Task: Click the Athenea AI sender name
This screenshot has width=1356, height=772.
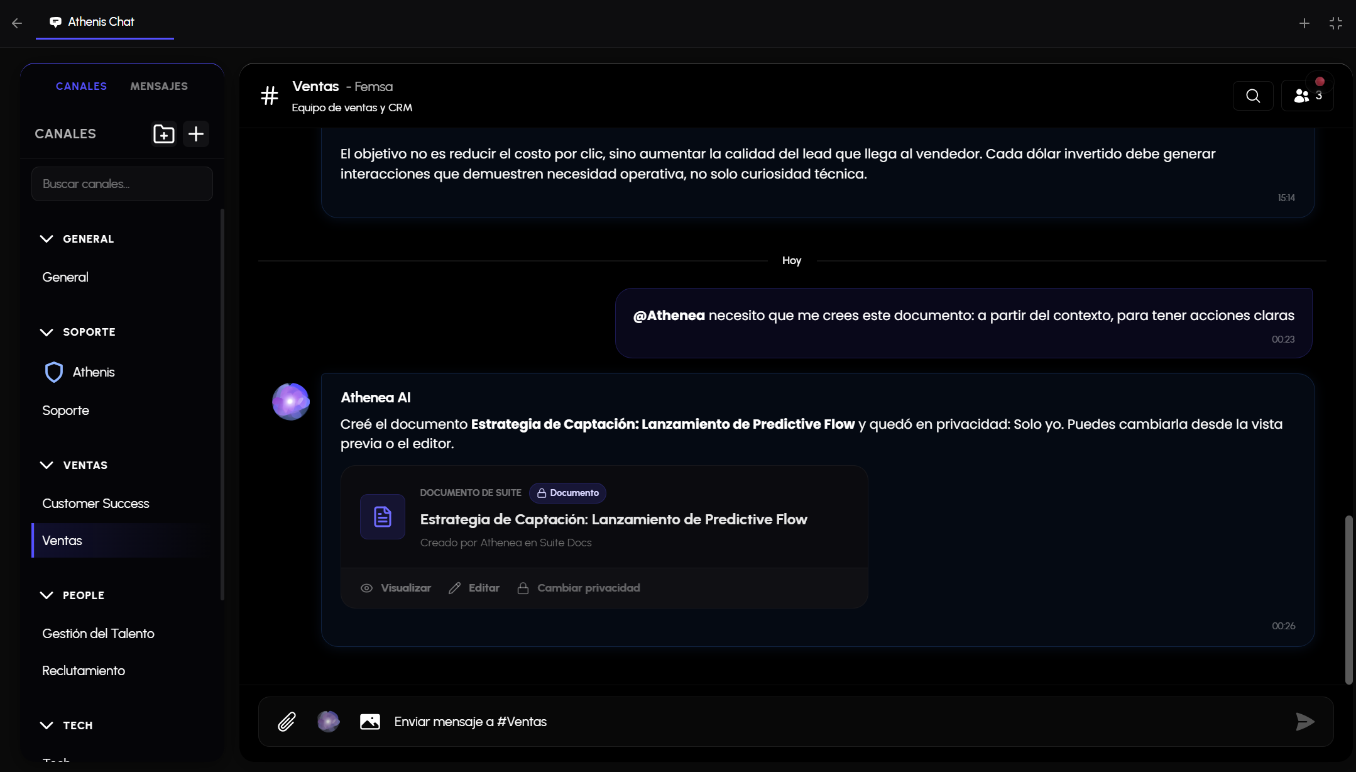Action: point(376,397)
